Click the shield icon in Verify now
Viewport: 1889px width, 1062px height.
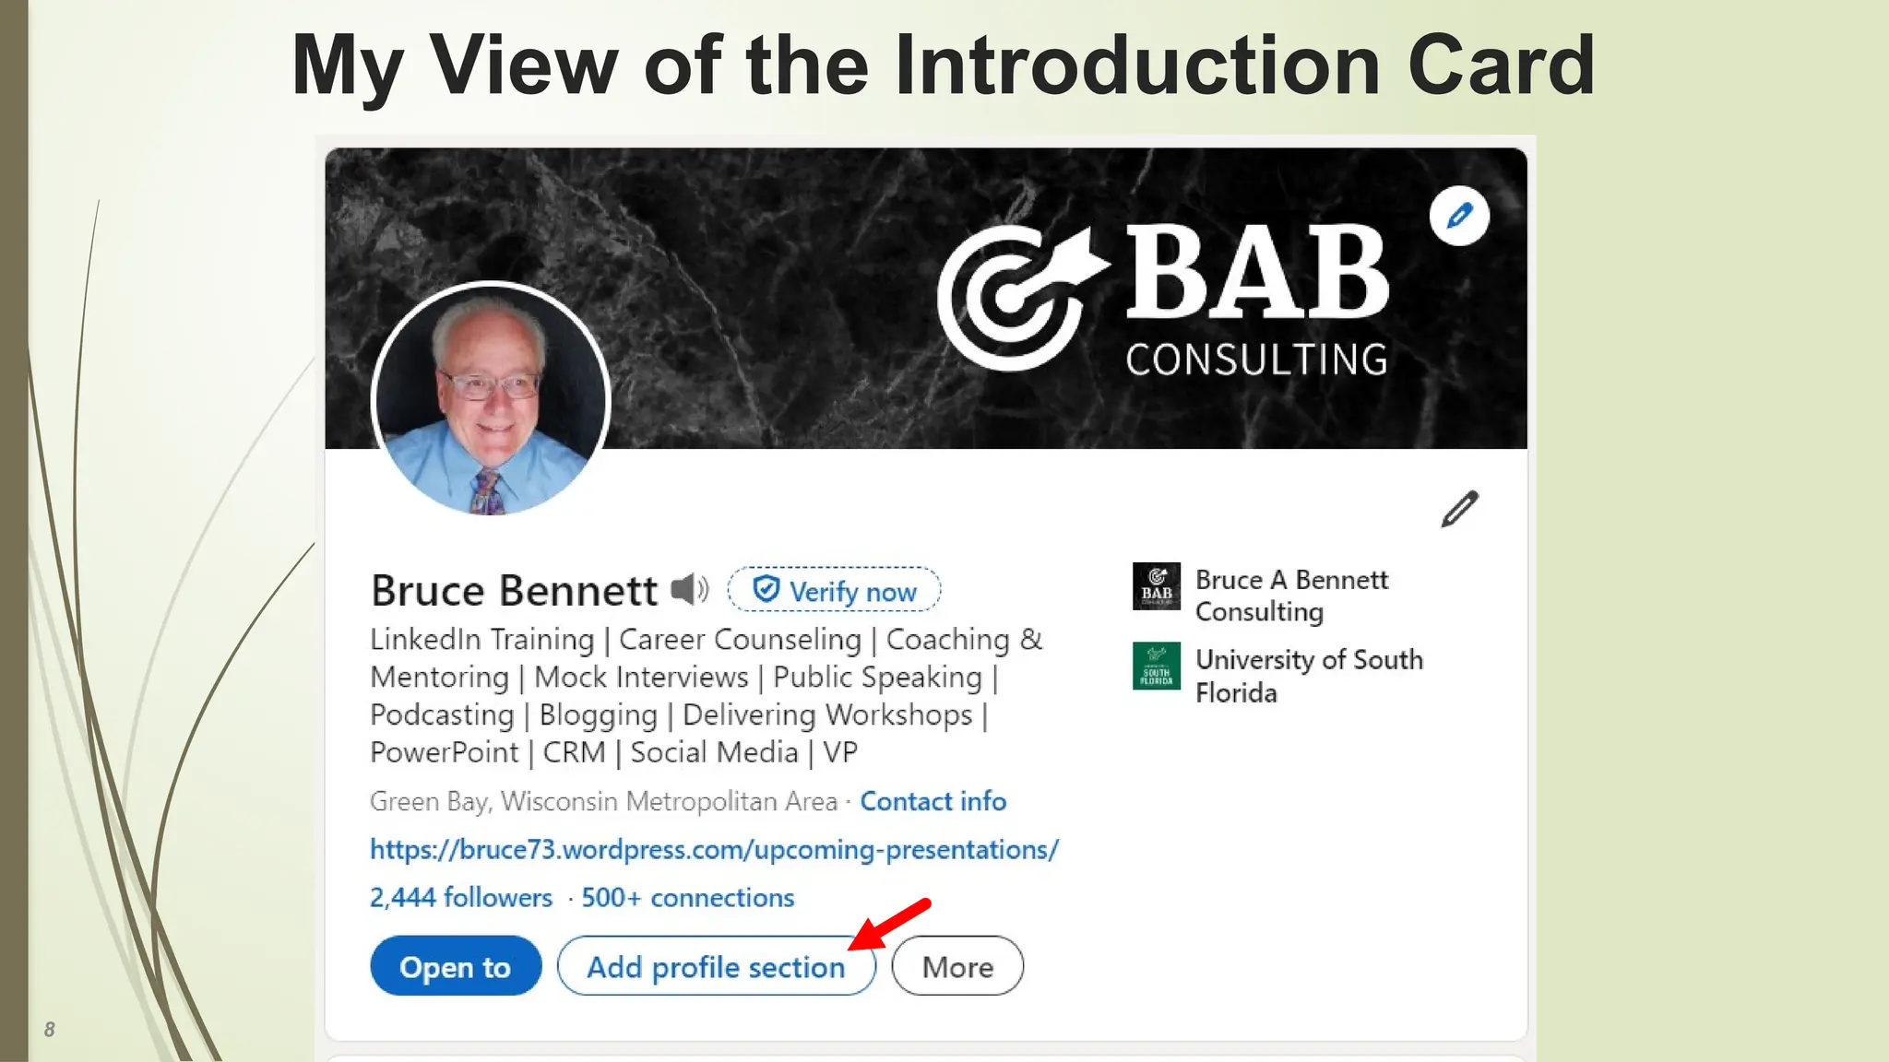[x=766, y=589]
